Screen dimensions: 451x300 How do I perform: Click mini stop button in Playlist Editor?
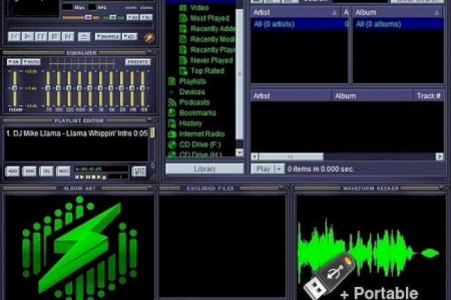pyautogui.click(x=93, y=177)
